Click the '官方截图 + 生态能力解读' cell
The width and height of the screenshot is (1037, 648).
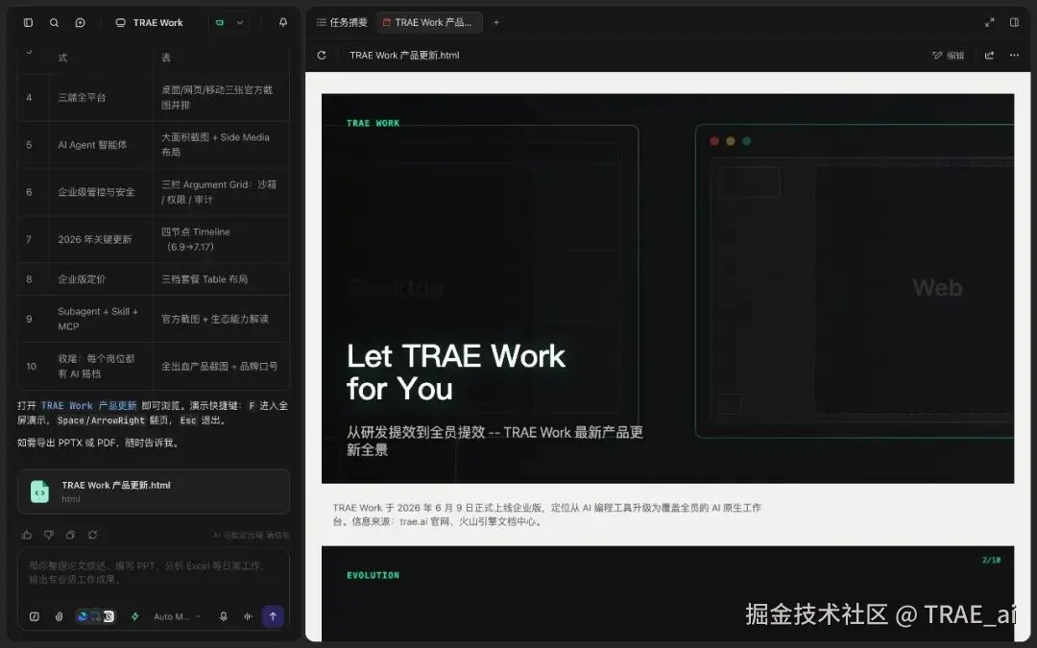(x=221, y=319)
